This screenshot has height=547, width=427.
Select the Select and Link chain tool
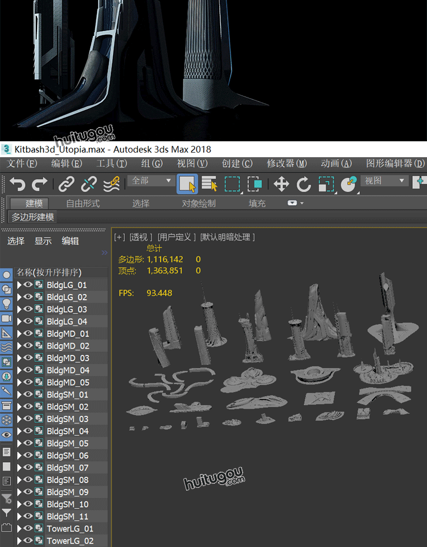(67, 183)
